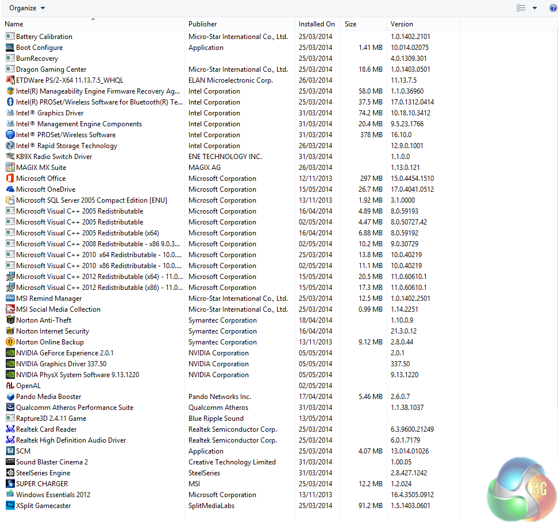Click Rapture3D 2.4.11 Game entry
Image resolution: width=558 pixels, height=523 pixels.
[51, 418]
